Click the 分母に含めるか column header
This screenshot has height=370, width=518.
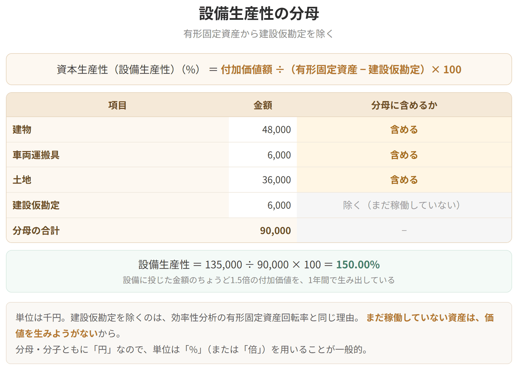[404, 105]
